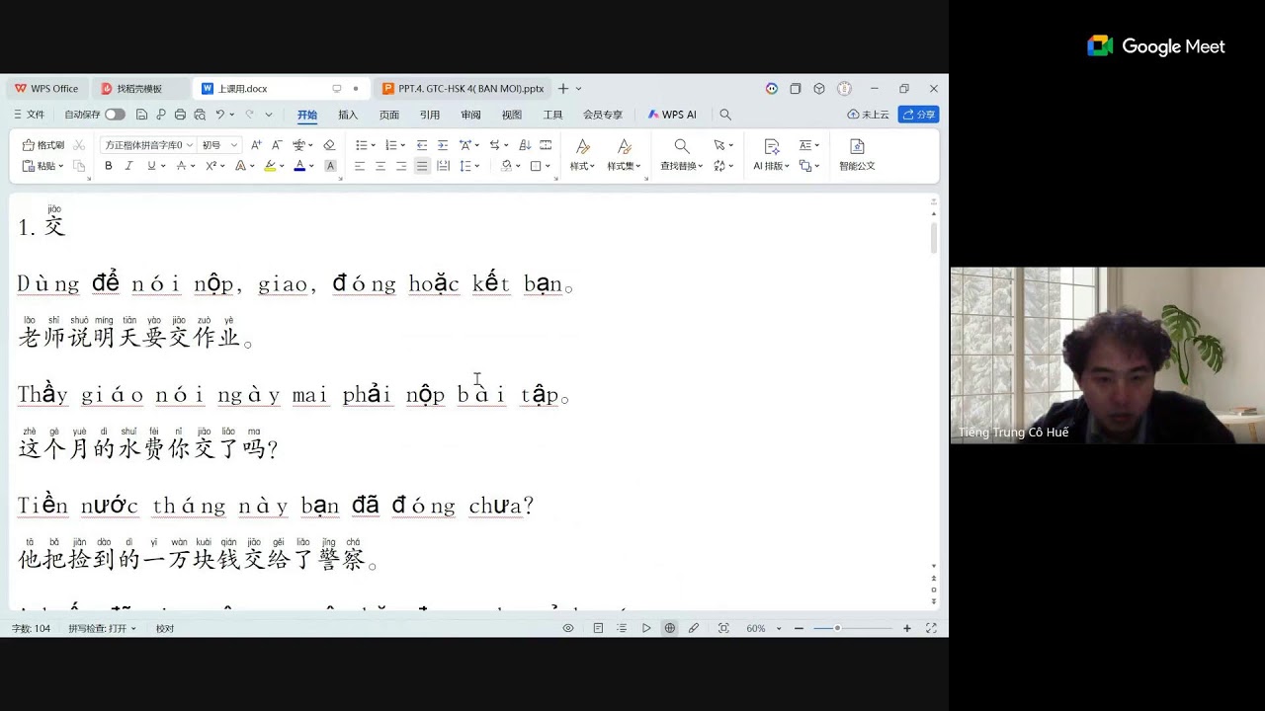Toggle page layout view icon in status bar
This screenshot has width=1265, height=711.
[x=598, y=628]
